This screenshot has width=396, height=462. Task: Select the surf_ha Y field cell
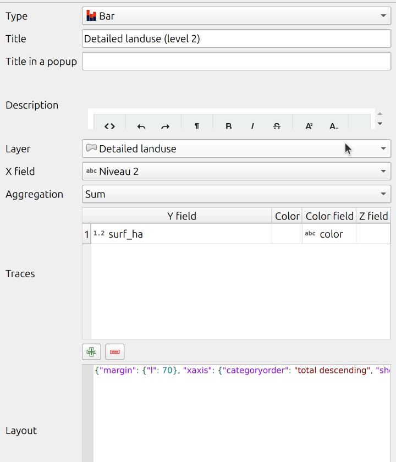click(x=182, y=234)
